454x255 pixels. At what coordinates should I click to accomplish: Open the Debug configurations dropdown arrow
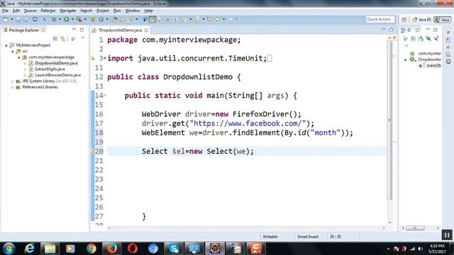coord(60,19)
